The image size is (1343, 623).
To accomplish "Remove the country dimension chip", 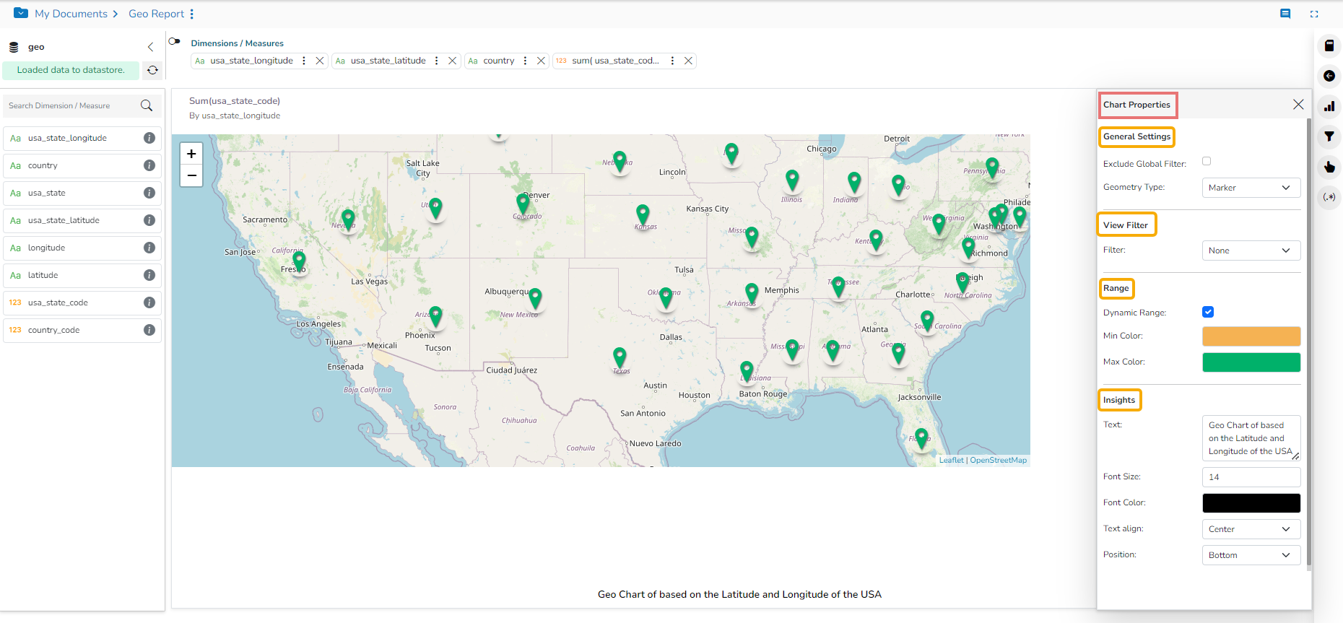I will click(x=541, y=61).
